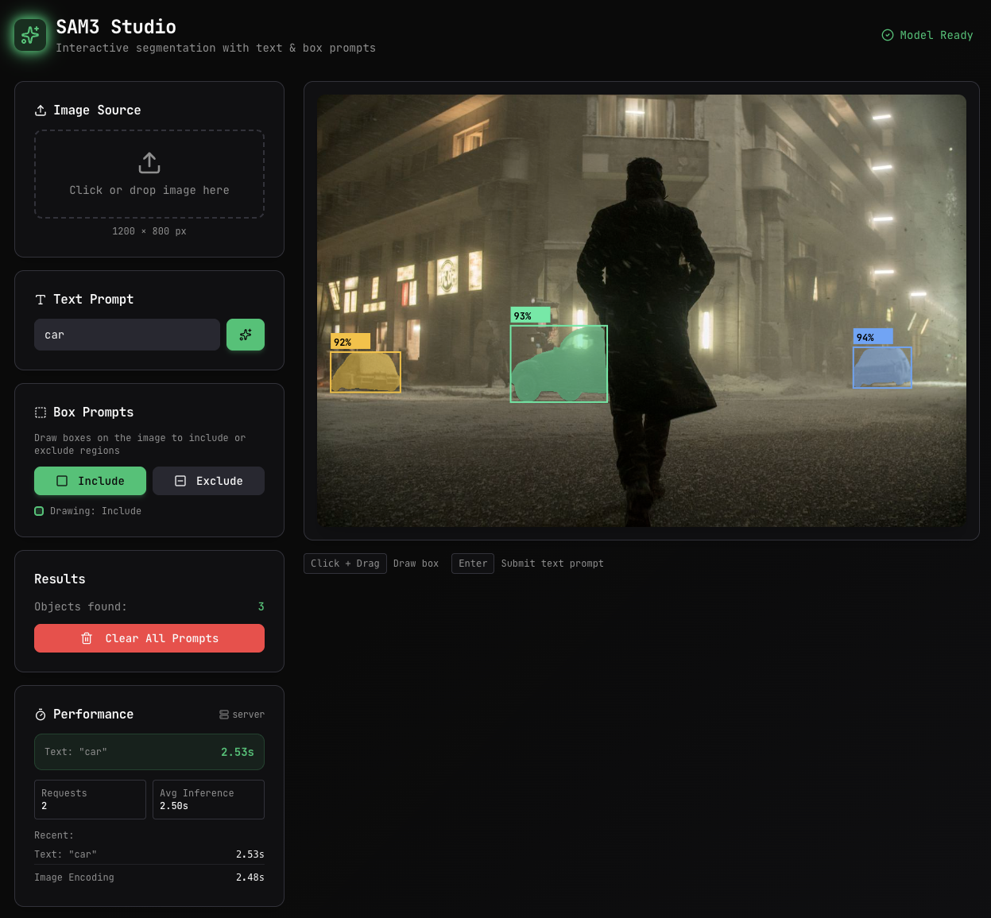Click the green sparkle submit prompt button
Viewport: 991px width, 918px height.
tap(246, 335)
